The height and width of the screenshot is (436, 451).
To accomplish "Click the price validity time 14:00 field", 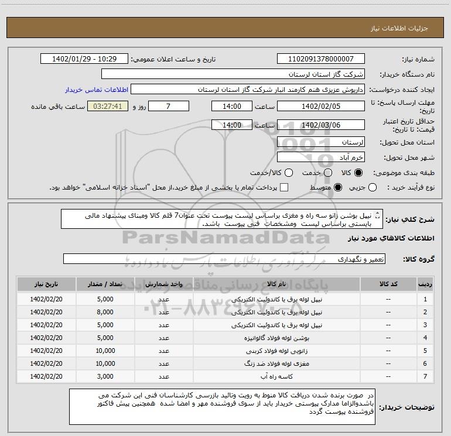I will coord(232,125).
